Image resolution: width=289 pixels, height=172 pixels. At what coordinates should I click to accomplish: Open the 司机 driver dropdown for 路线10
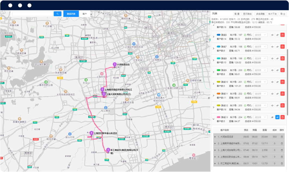point(260,82)
